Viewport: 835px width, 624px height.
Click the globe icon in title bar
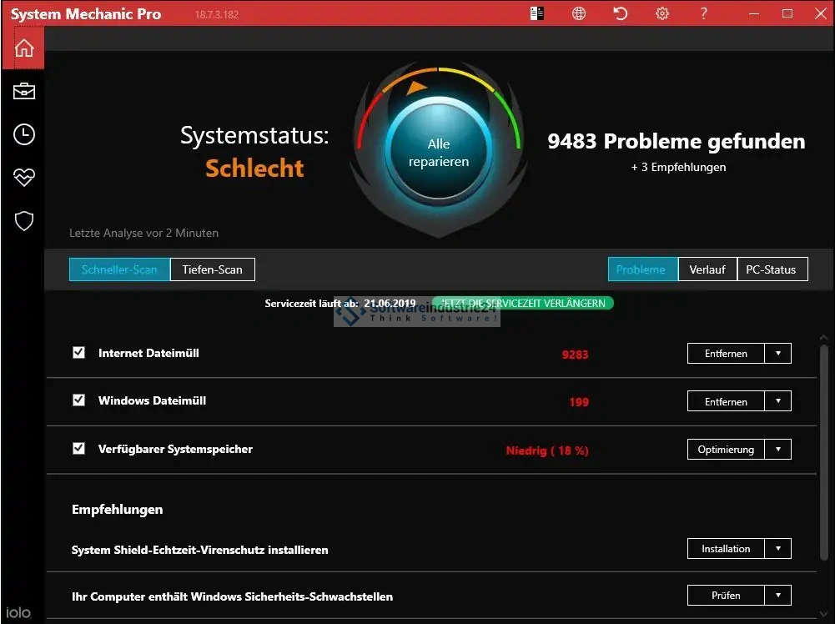tap(579, 13)
